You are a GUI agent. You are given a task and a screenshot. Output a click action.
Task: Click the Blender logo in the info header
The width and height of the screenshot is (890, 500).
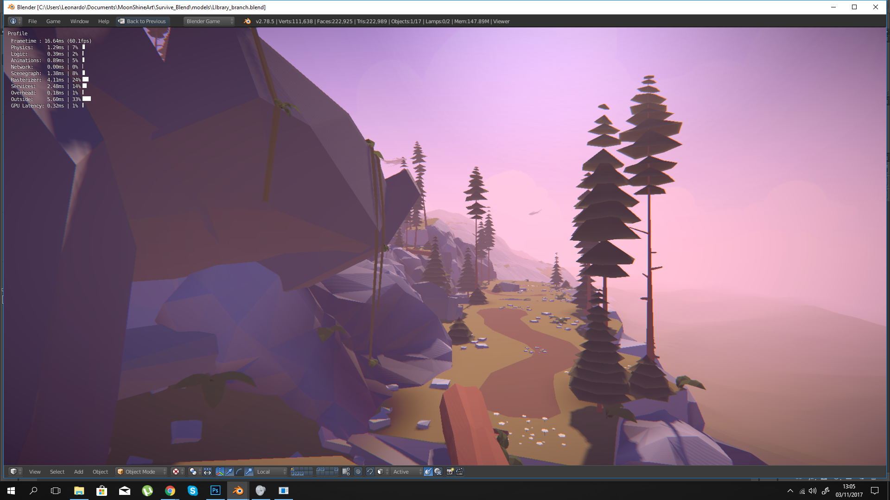click(248, 21)
